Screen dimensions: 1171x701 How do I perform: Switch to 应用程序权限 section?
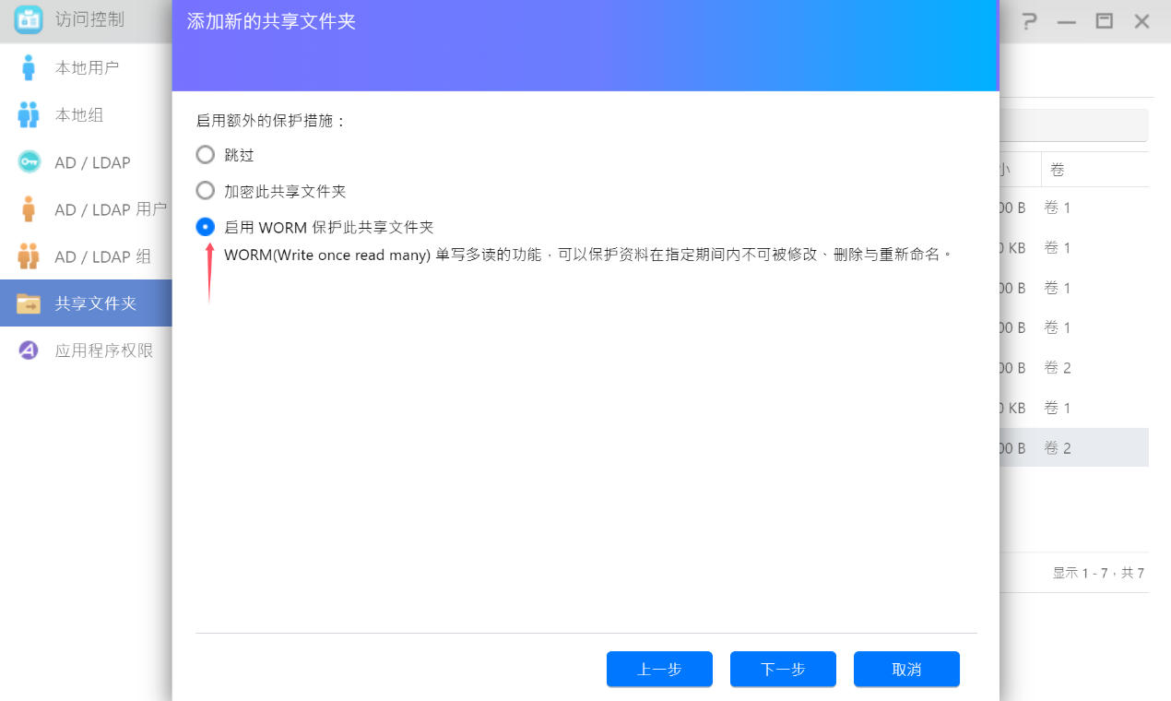[86, 350]
